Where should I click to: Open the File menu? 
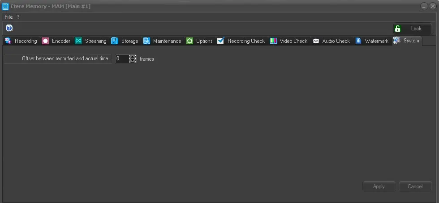click(x=9, y=17)
